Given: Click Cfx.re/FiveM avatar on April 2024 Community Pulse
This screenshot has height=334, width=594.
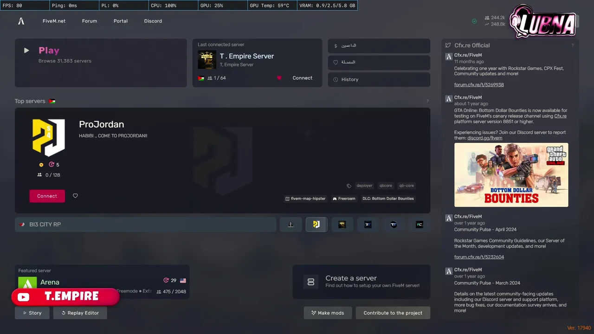Looking at the screenshot, I should tap(449, 218).
